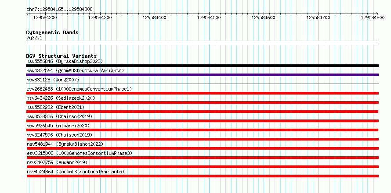Click the ruler label 129584800
The height and width of the screenshot is (193, 391).
coord(373,18)
